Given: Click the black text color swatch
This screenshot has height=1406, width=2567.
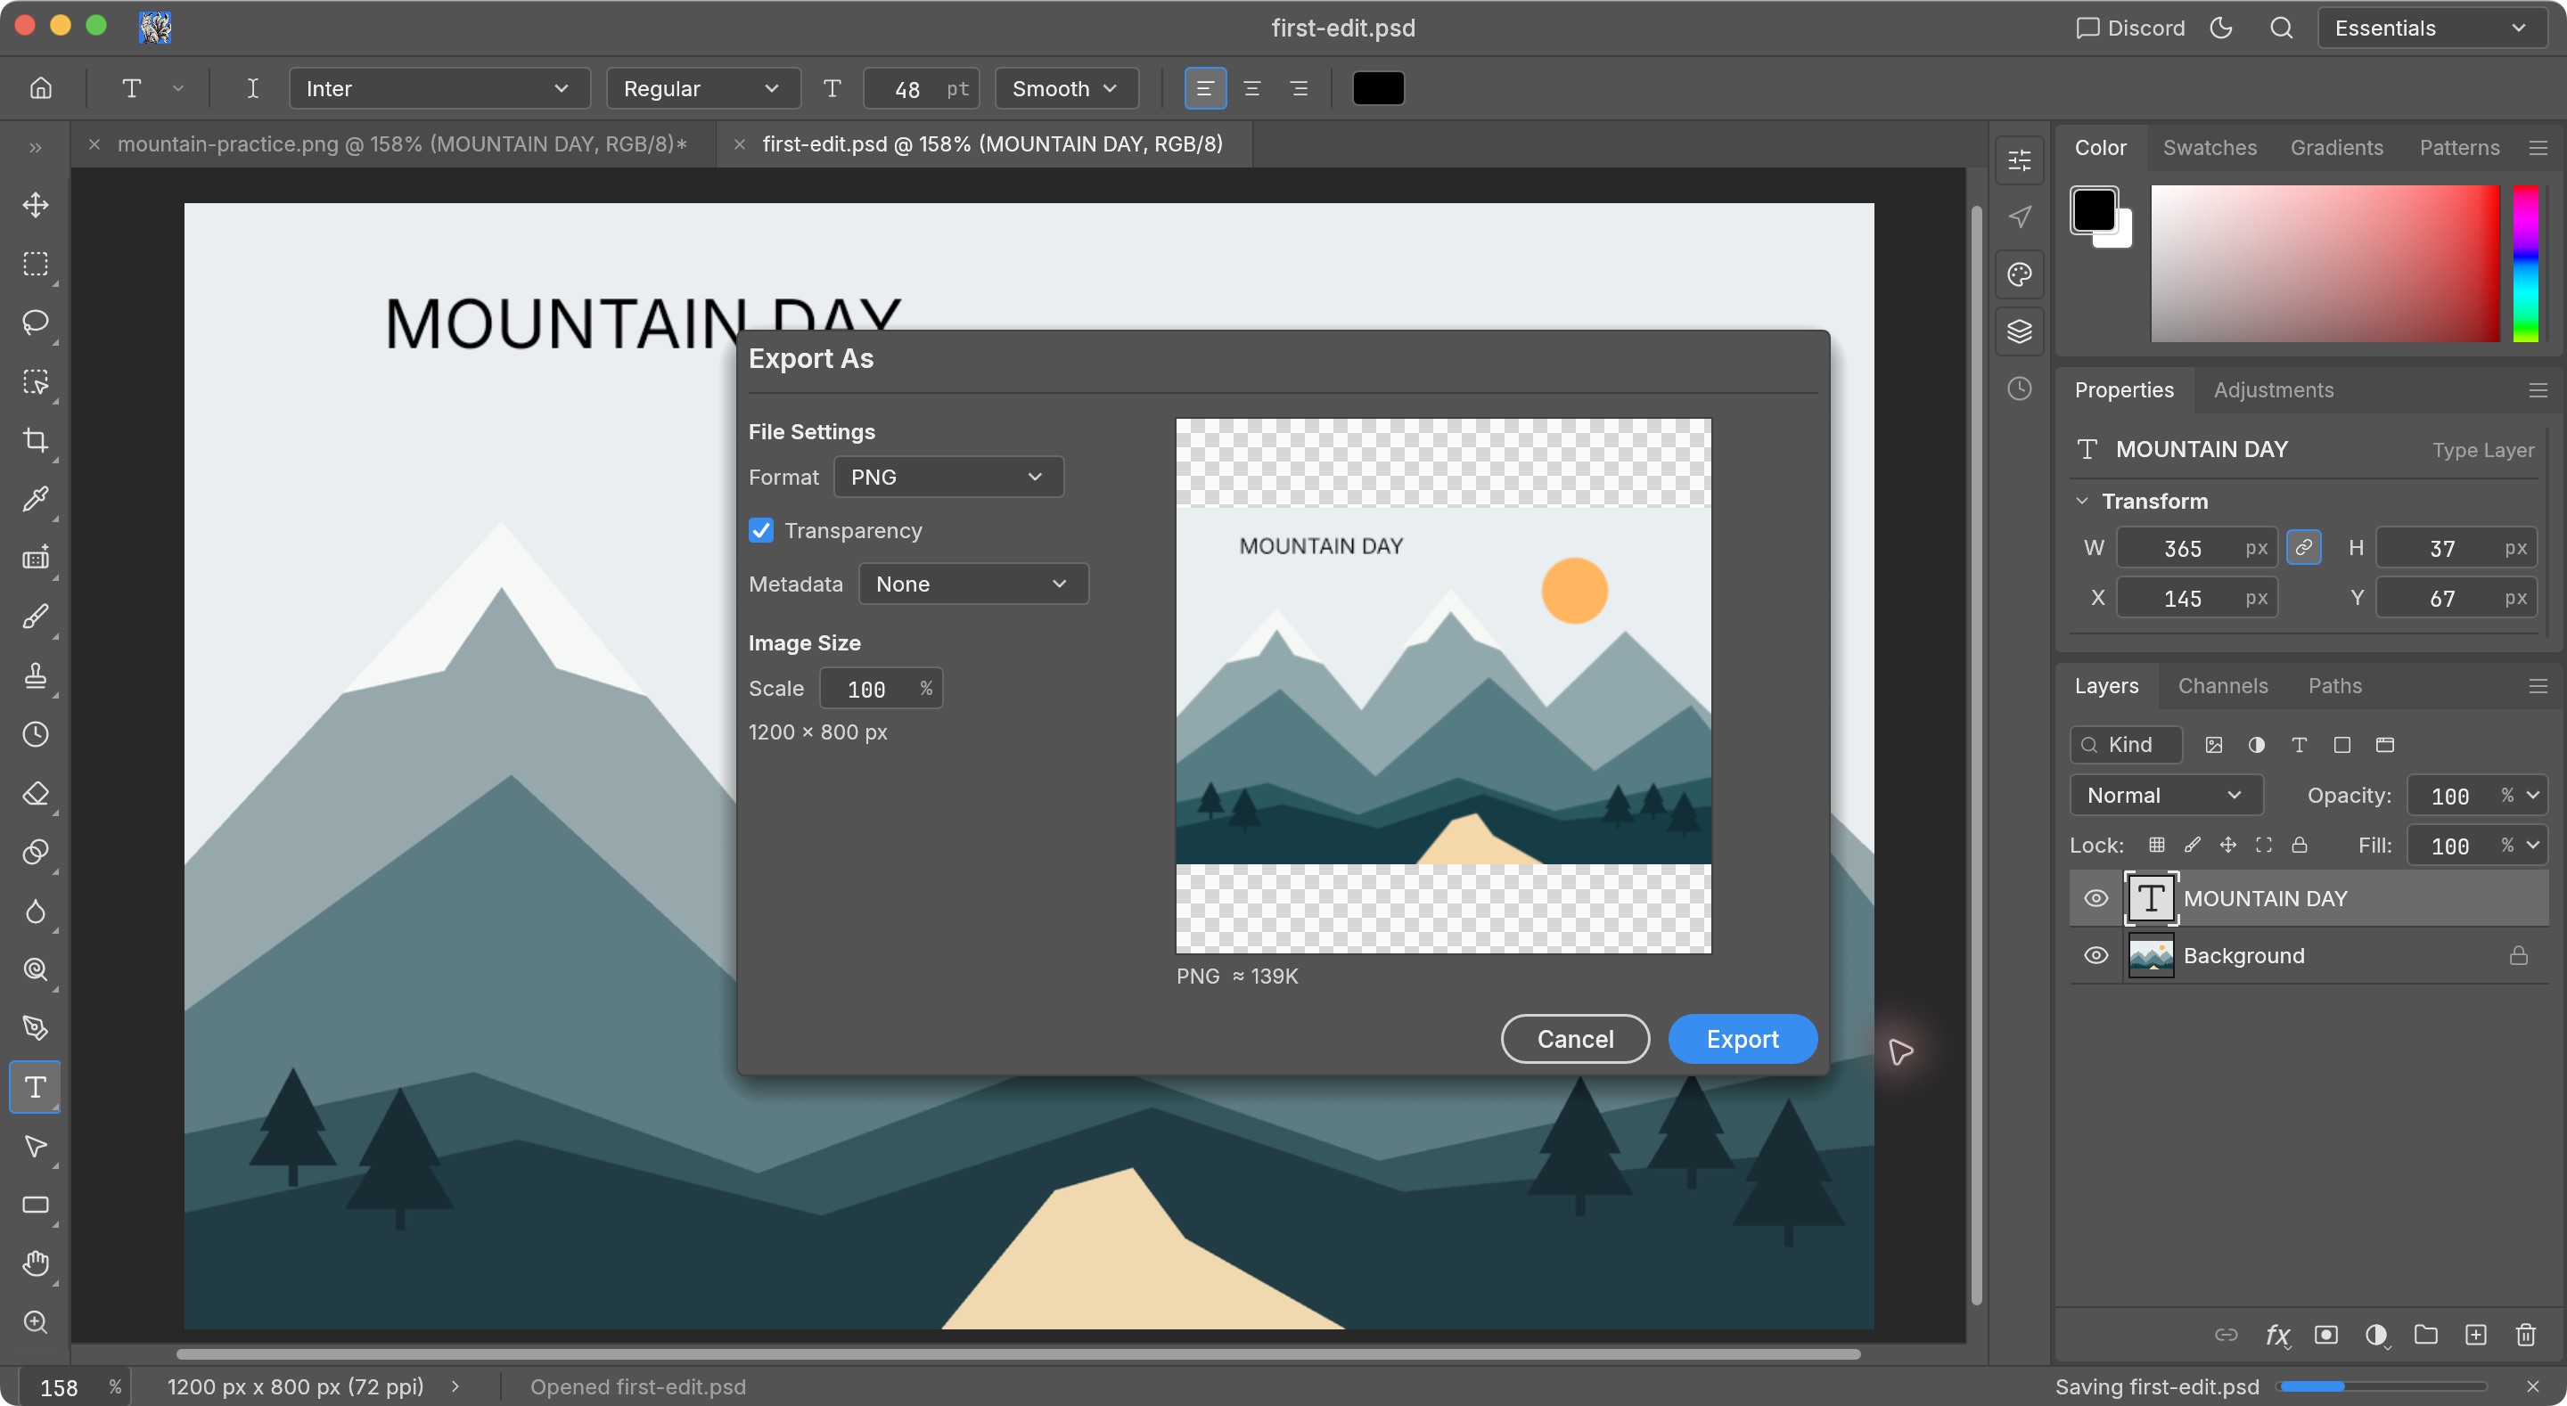Looking at the screenshot, I should click(x=1378, y=89).
